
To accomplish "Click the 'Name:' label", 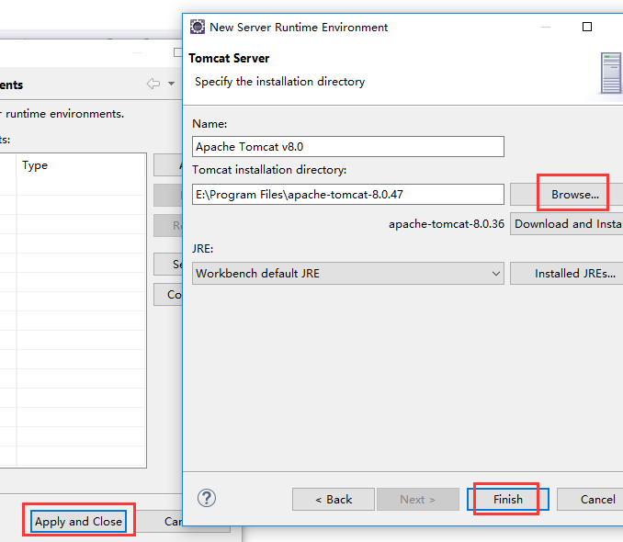I will click(210, 124).
